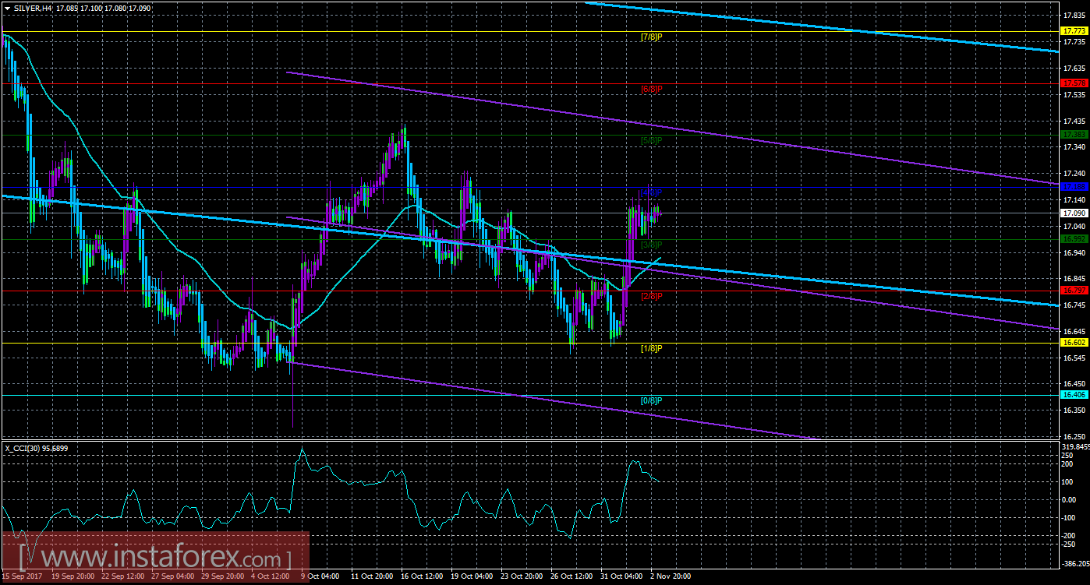The image size is (1090, 585).
Task: Click the 16.645 price axis label
Action: pyautogui.click(x=1074, y=331)
